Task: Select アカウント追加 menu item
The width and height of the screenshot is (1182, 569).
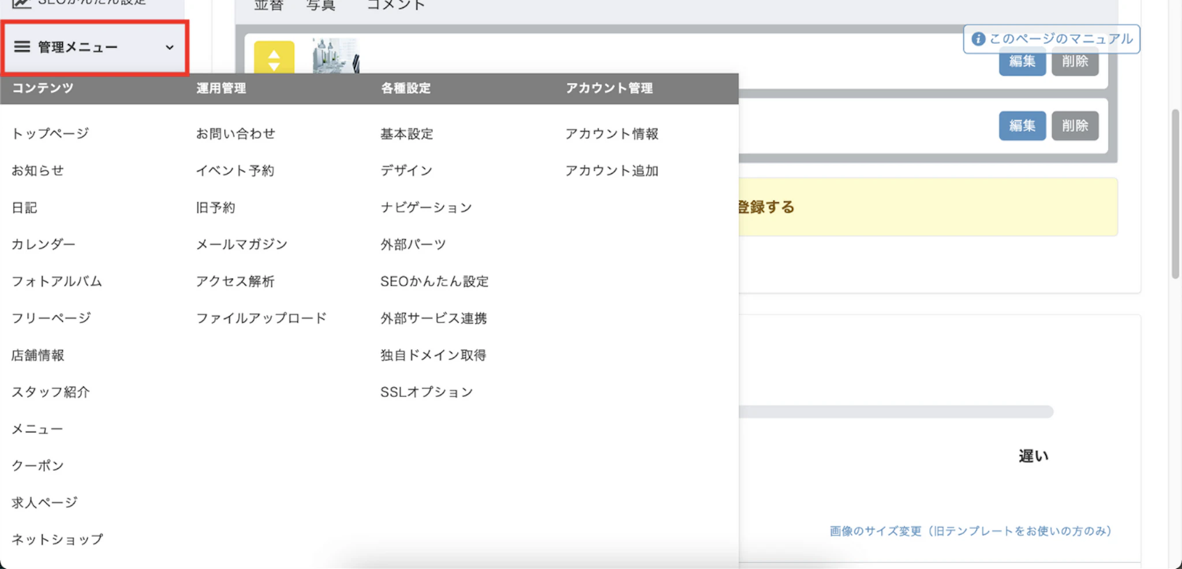Action: pyautogui.click(x=612, y=171)
